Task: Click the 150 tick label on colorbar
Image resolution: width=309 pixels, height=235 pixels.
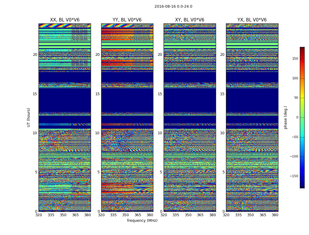Action: coord(295,59)
